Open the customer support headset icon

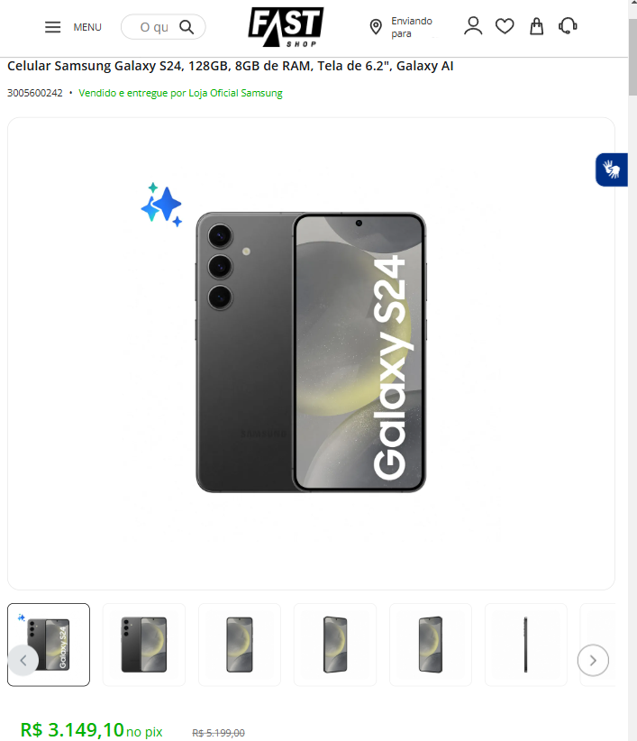(x=568, y=26)
